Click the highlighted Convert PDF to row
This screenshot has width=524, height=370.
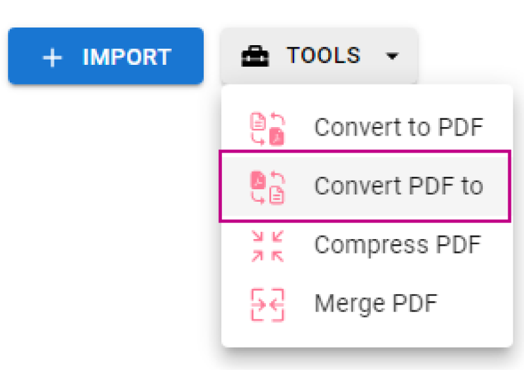(x=364, y=187)
